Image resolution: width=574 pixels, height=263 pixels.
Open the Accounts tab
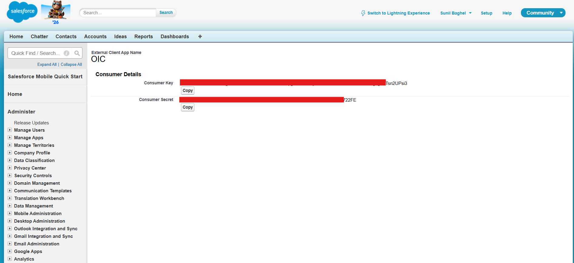[95, 36]
